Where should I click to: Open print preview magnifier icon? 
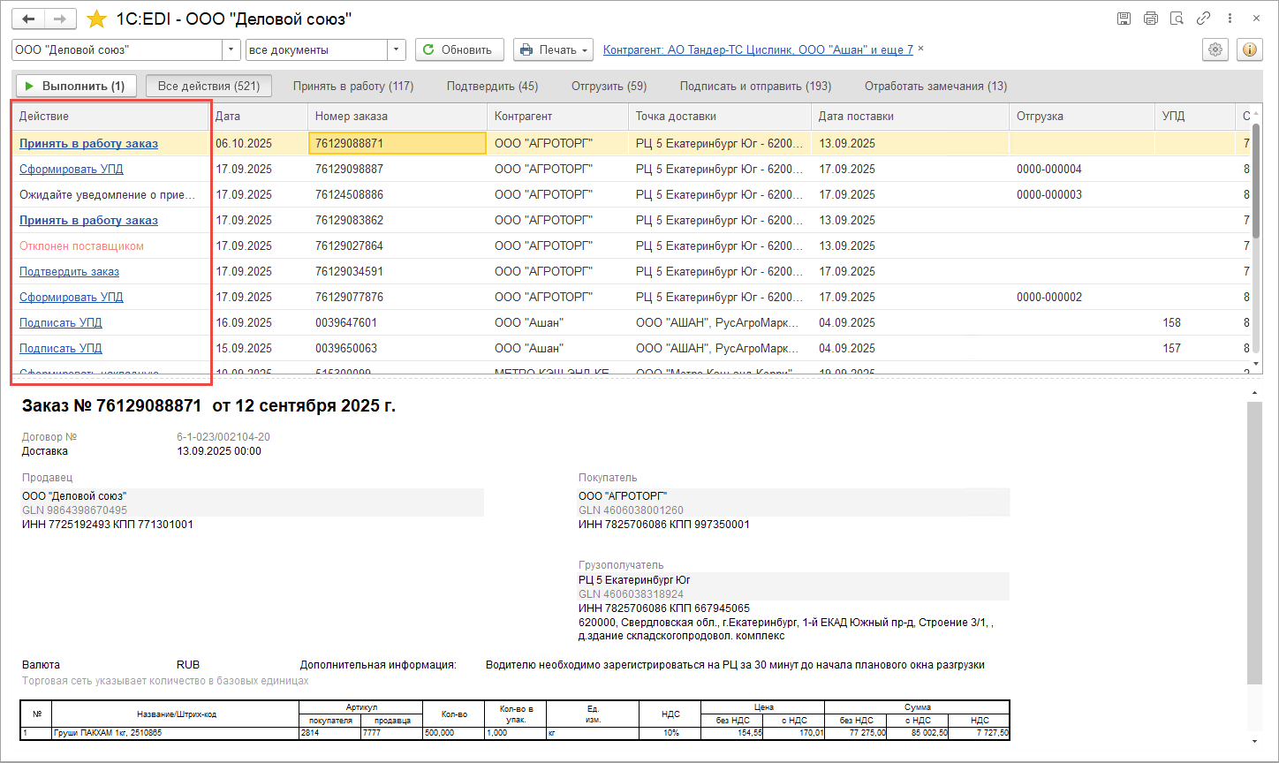click(x=1177, y=19)
